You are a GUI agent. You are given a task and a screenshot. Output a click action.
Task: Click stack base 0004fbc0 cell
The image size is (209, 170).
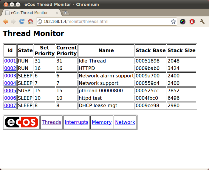point(151,98)
